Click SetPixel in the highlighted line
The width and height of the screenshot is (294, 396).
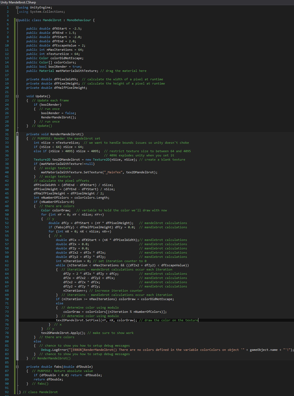pos(93,320)
